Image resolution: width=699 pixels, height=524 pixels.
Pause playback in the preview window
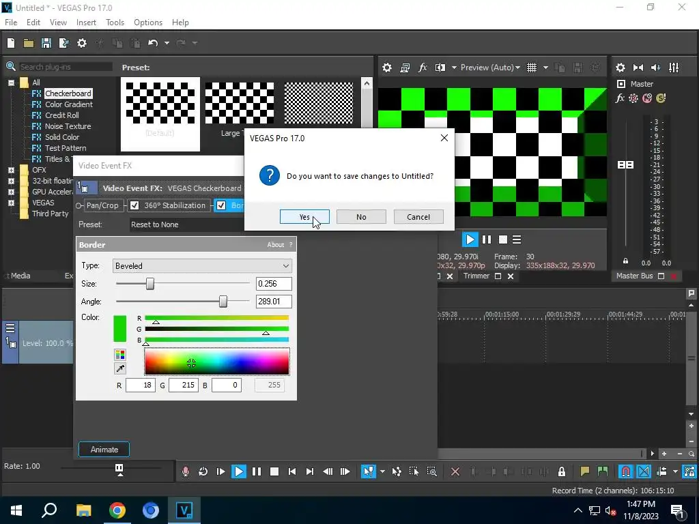(487, 239)
